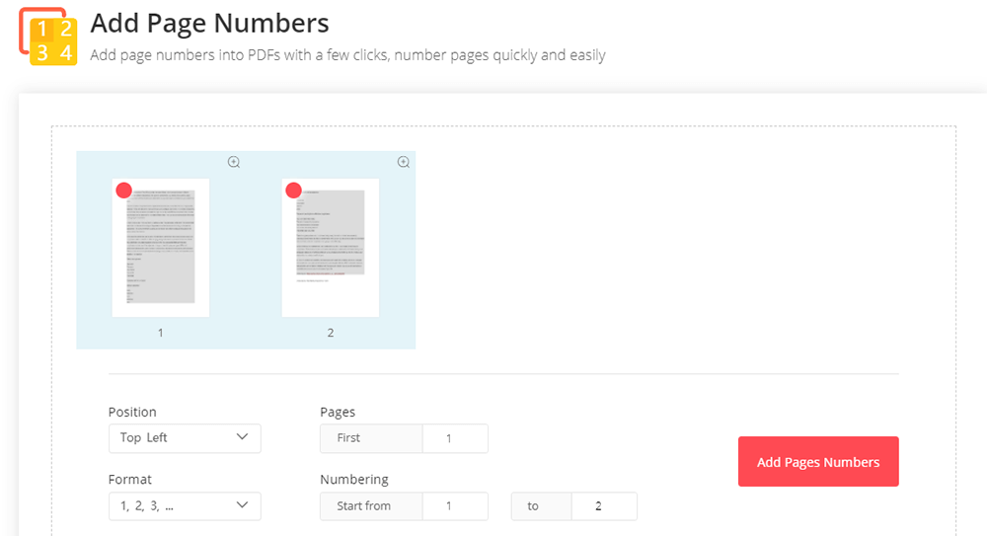Image resolution: width=987 pixels, height=536 pixels.
Task: Click the "Position" field label
Action: [x=132, y=412]
